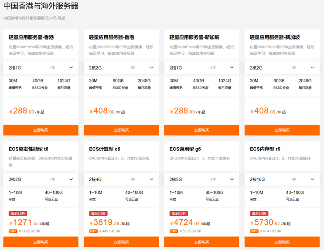Buy the ¥408 新加坡 lightweight server
Image resolution: width=324 pixels, height=250 pixels.
tap(282, 130)
